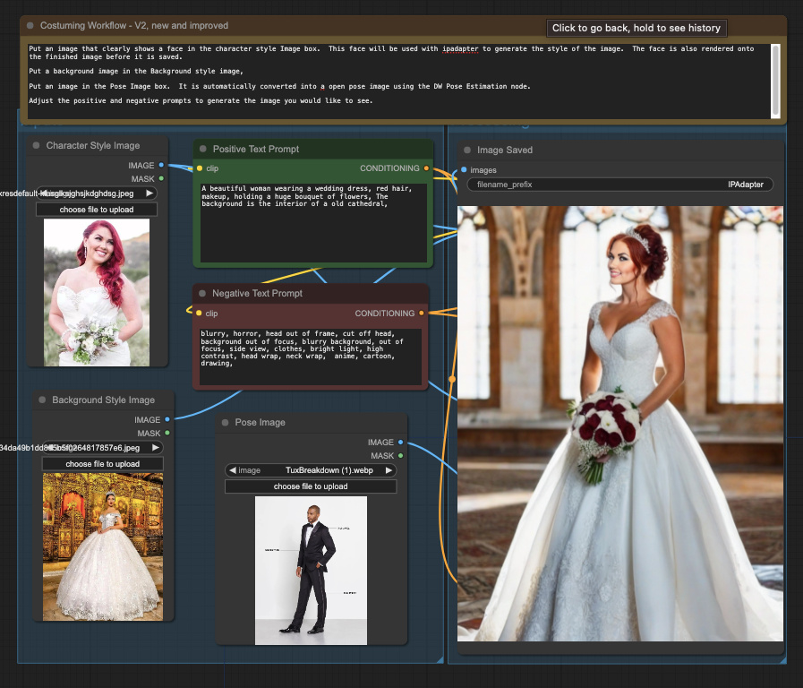
Task: Collapse the Image Saved node
Action: [x=466, y=149]
